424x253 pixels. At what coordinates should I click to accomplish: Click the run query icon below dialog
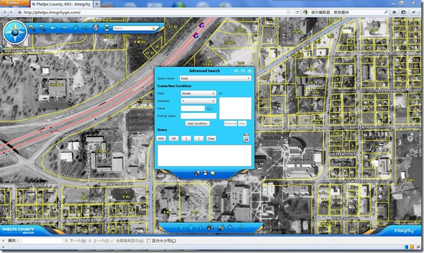tap(198, 173)
